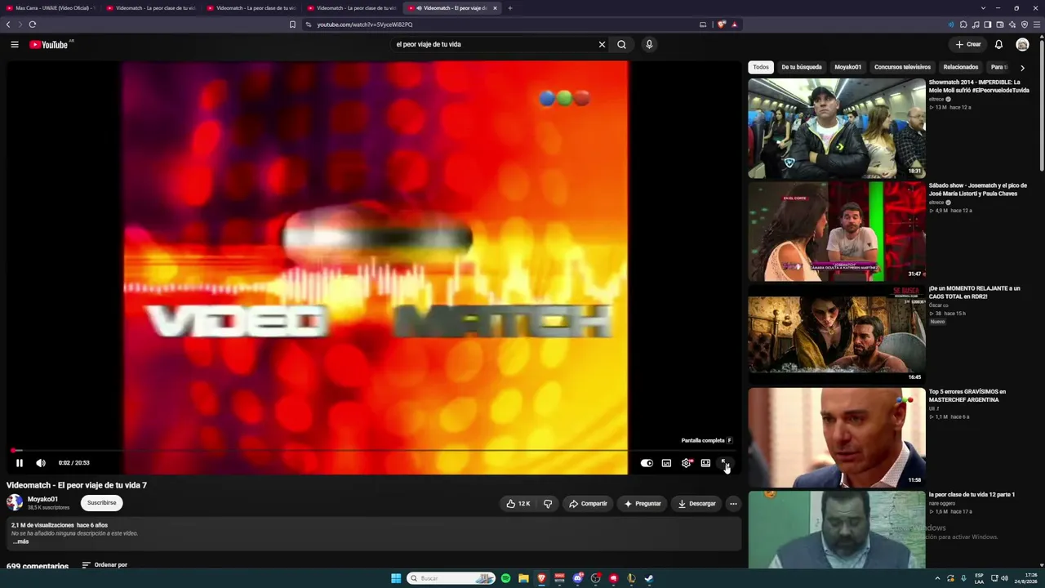
Task: Reload the page in the browser
Action: 33,24
